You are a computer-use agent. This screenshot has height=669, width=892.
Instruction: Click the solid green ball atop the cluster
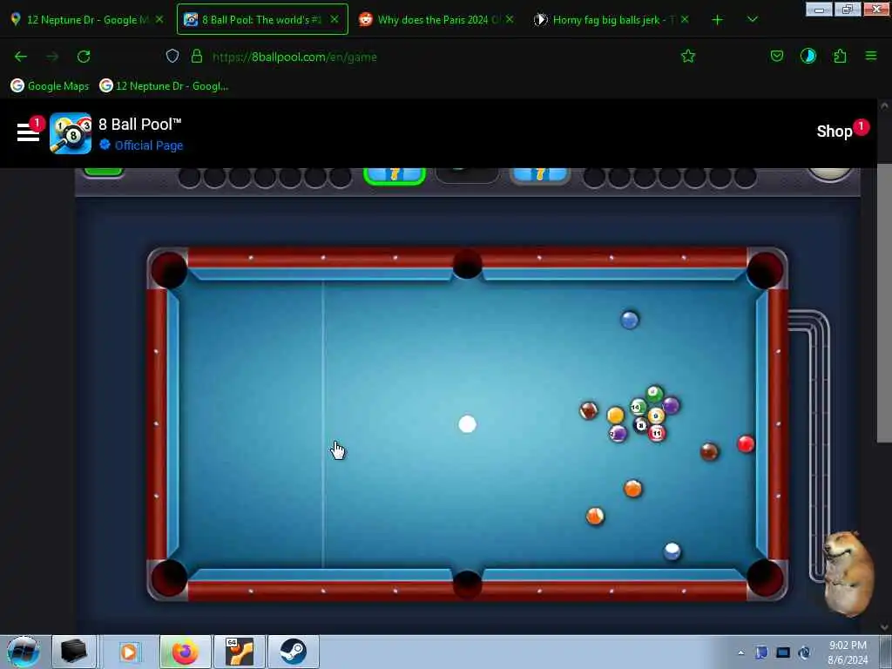[x=655, y=393]
